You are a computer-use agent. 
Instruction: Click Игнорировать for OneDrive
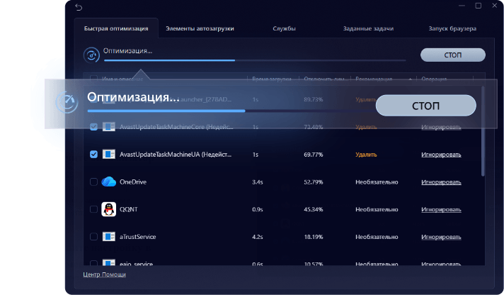click(x=441, y=182)
